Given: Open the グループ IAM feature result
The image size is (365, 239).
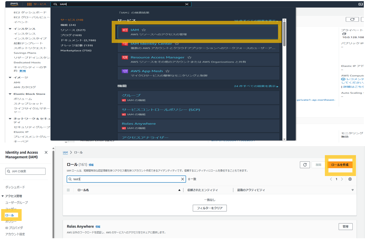Looking at the screenshot, I should click(198, 98).
